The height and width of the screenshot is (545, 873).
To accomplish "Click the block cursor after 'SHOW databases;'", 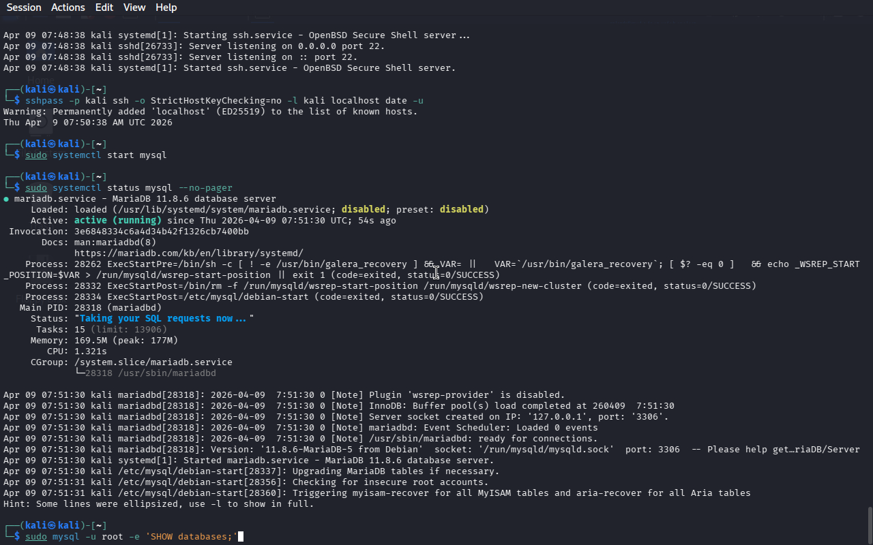I will [x=240, y=537].
